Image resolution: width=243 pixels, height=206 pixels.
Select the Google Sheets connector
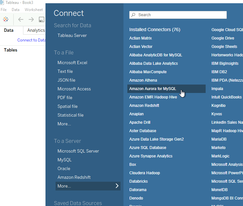click(x=224, y=47)
